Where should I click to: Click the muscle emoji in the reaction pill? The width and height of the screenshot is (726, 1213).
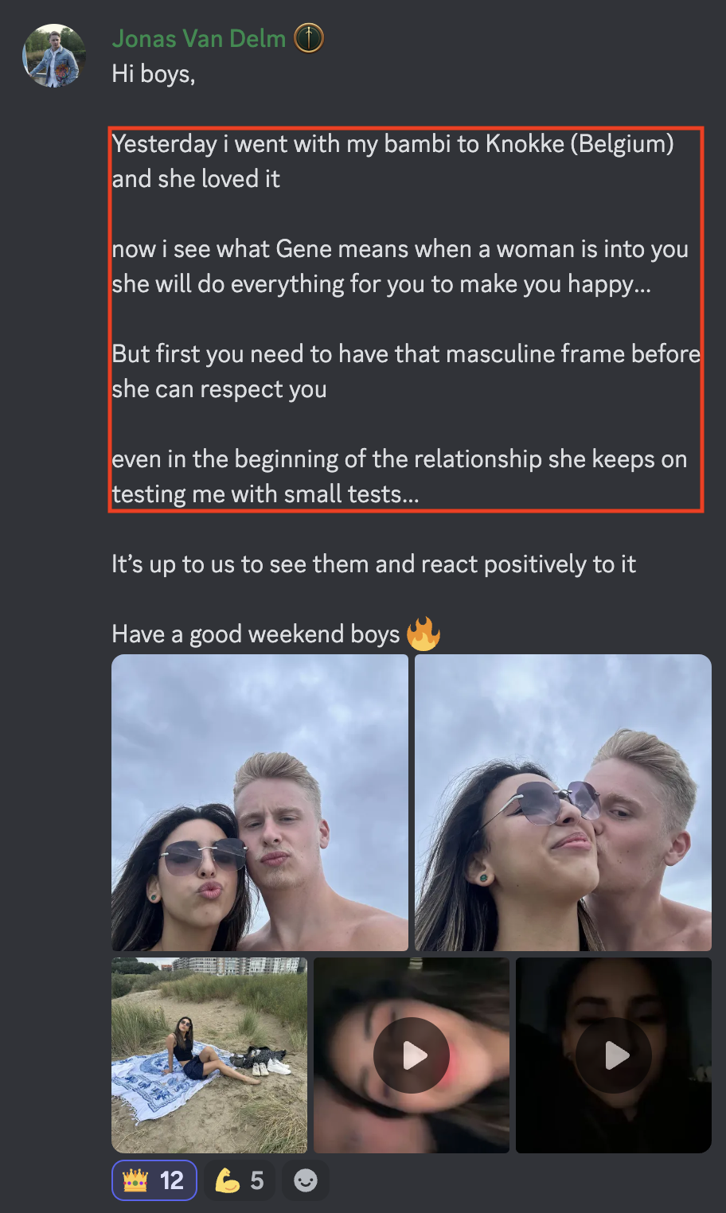227,1180
